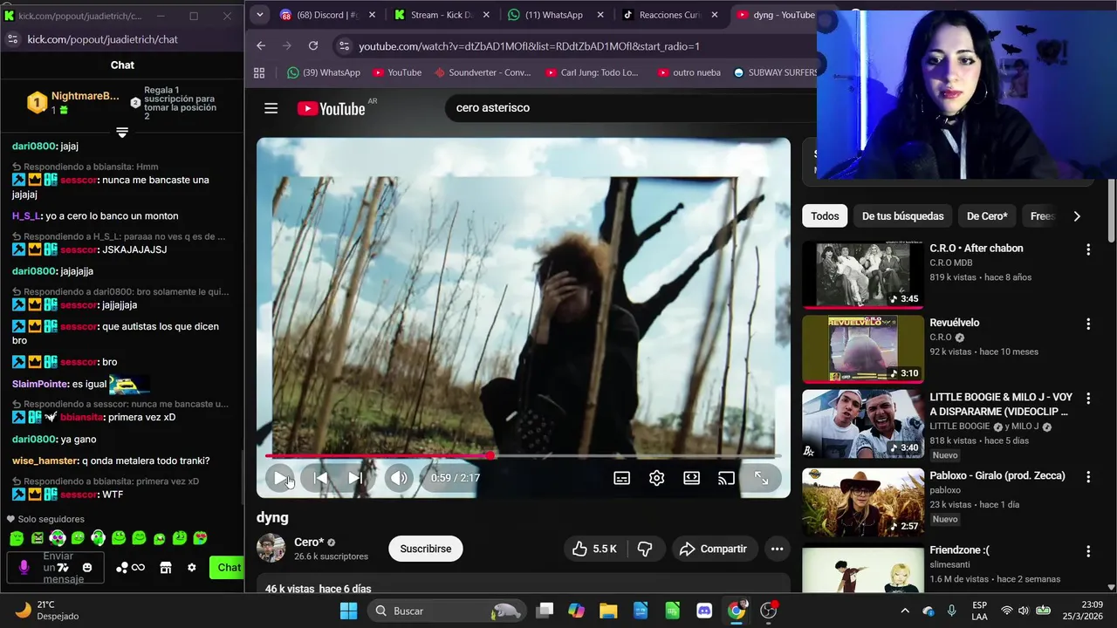This screenshot has height=628, width=1117.
Task: Open options for the 'Revuélvelo' video
Action: click(1088, 324)
